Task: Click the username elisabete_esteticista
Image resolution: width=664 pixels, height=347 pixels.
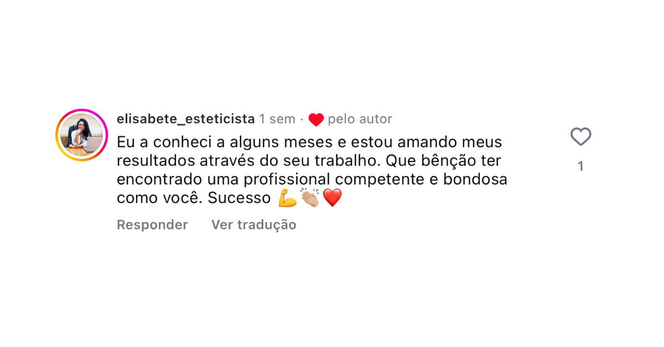Action: pos(185,119)
